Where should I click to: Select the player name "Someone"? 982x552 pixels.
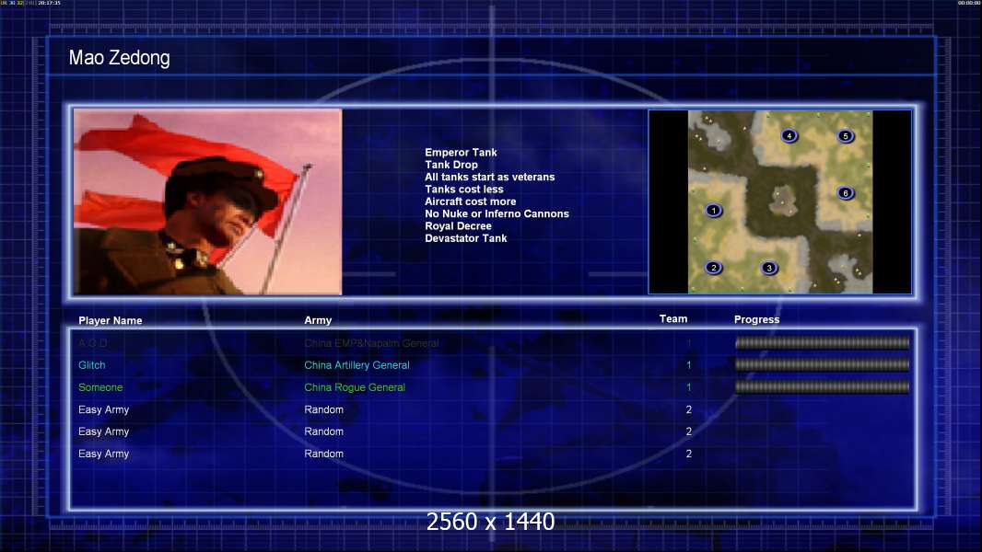point(100,387)
